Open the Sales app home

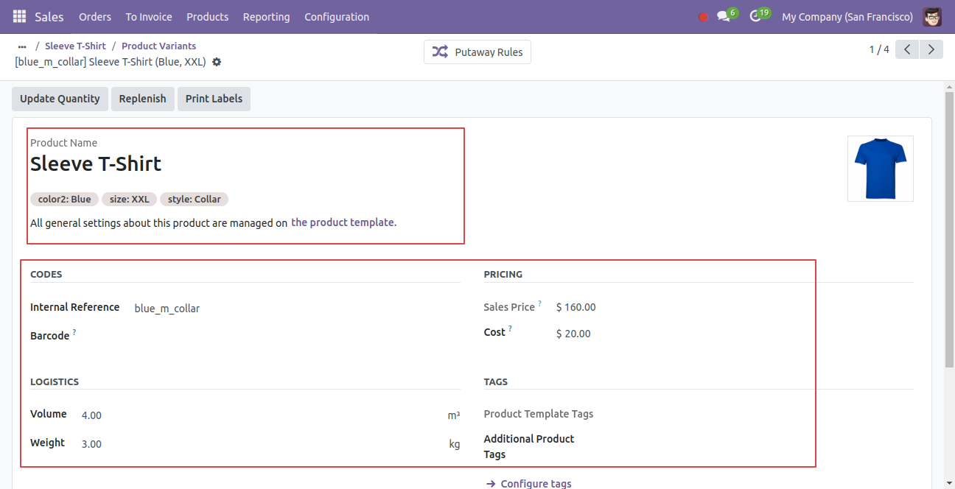(x=49, y=16)
